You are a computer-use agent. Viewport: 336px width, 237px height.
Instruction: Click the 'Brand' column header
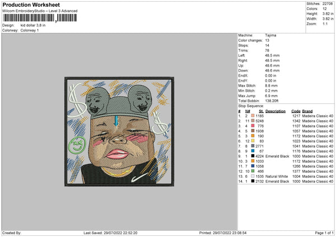click(307, 111)
